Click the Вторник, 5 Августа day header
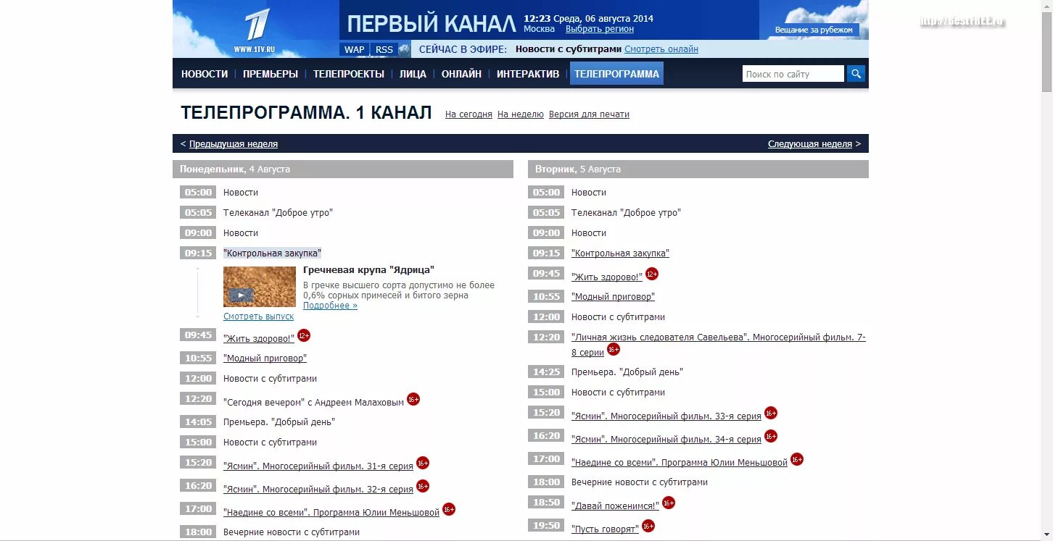 coord(698,169)
